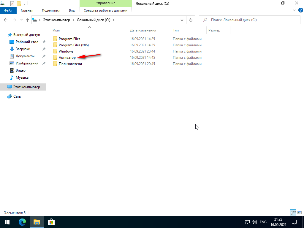304x228 pixels.
Task: Click Этот компьютер in the address bar
Action: tap(56, 20)
